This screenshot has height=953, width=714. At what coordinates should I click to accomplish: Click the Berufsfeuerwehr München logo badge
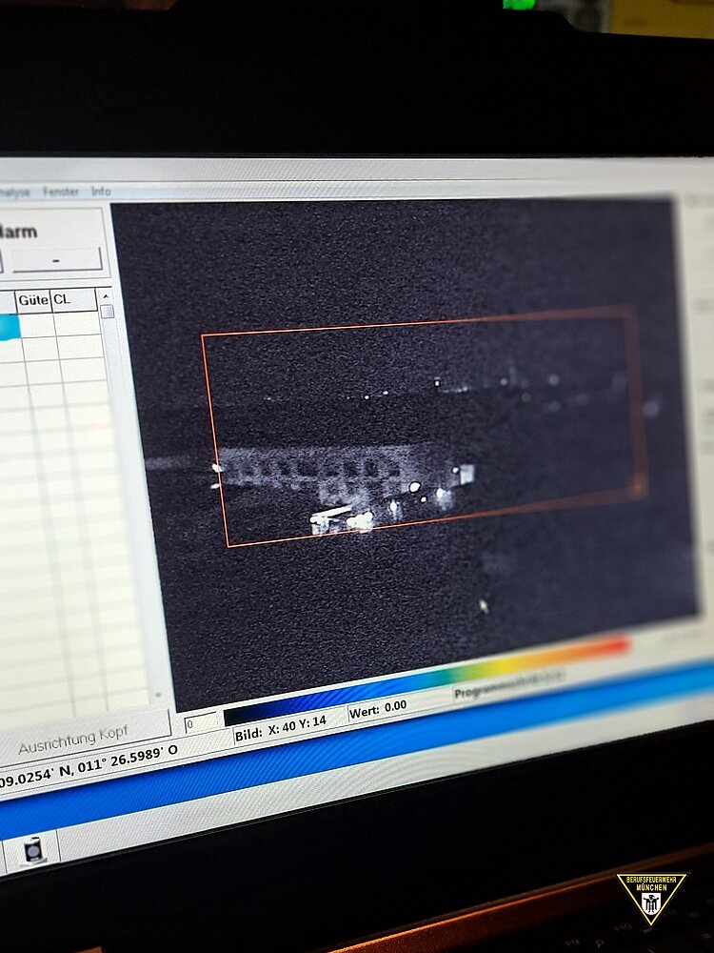pos(651,898)
